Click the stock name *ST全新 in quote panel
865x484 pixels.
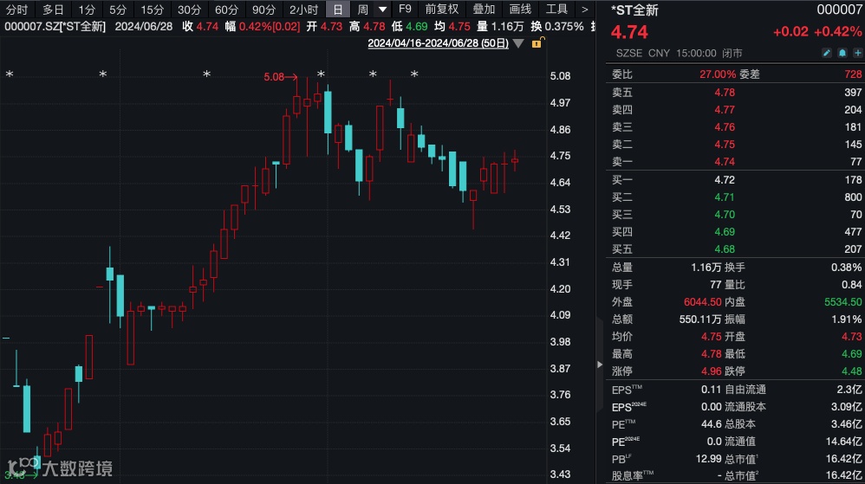pos(634,10)
